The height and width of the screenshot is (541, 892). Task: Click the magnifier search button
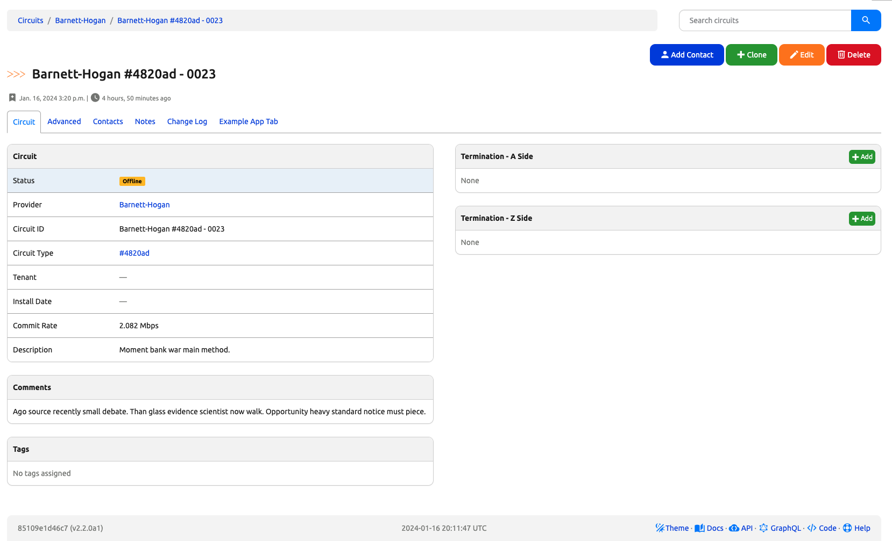[866, 20]
